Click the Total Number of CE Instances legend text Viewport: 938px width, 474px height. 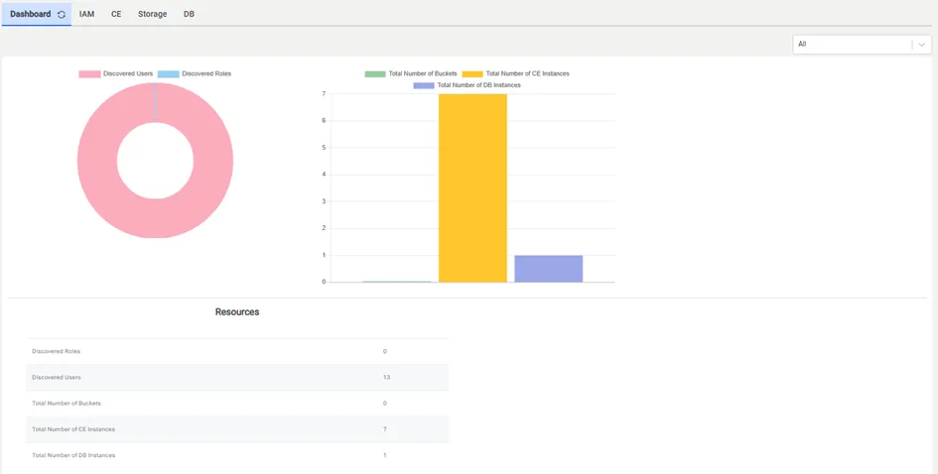tap(528, 74)
